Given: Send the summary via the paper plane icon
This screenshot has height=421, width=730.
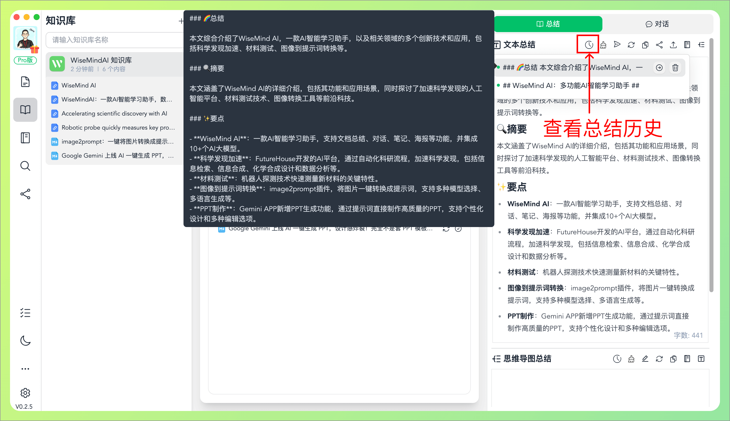Looking at the screenshot, I should coord(617,45).
